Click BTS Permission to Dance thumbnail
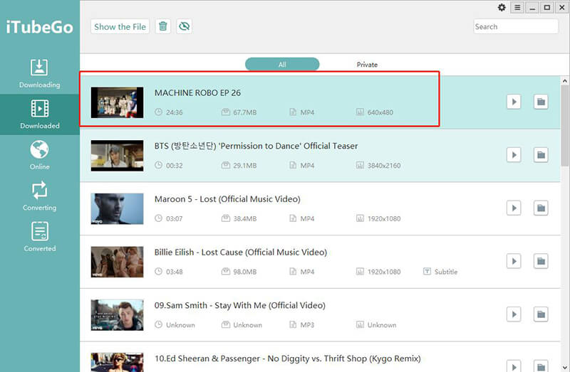570x372 pixels. (117, 155)
